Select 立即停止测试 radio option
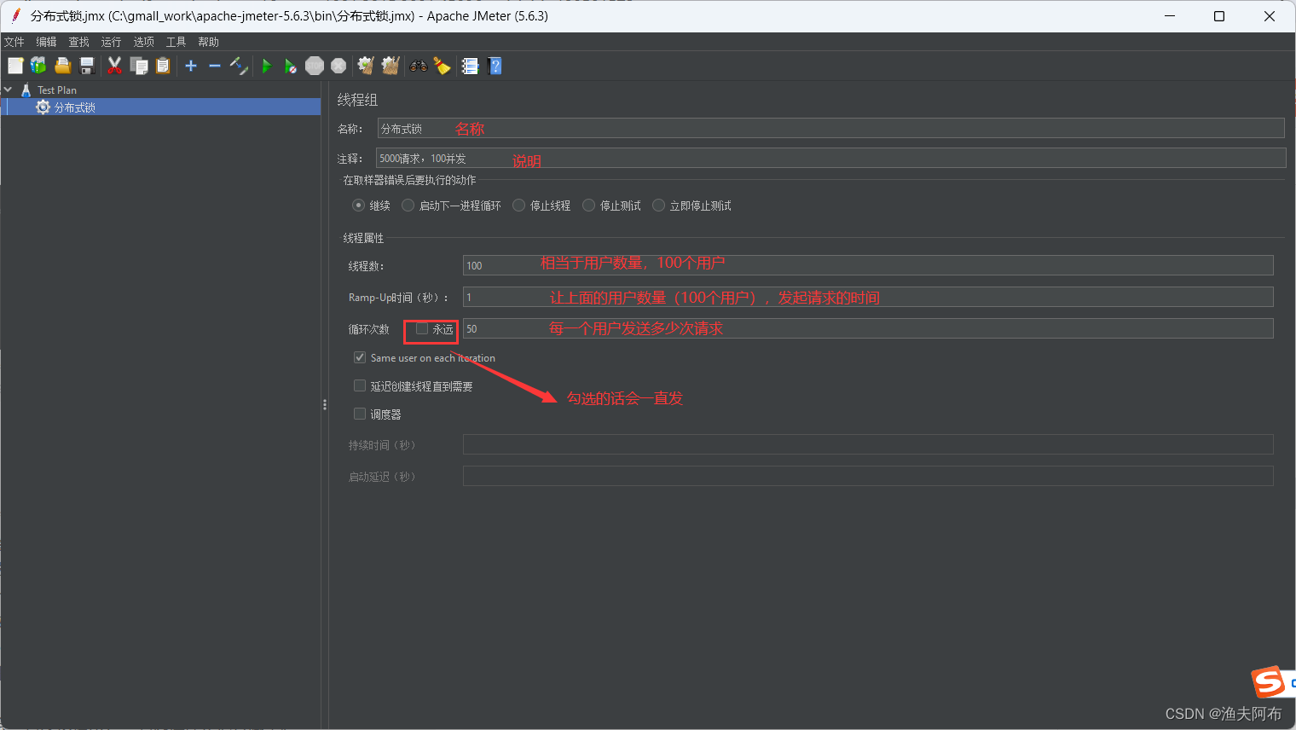1296x730 pixels. (x=658, y=206)
